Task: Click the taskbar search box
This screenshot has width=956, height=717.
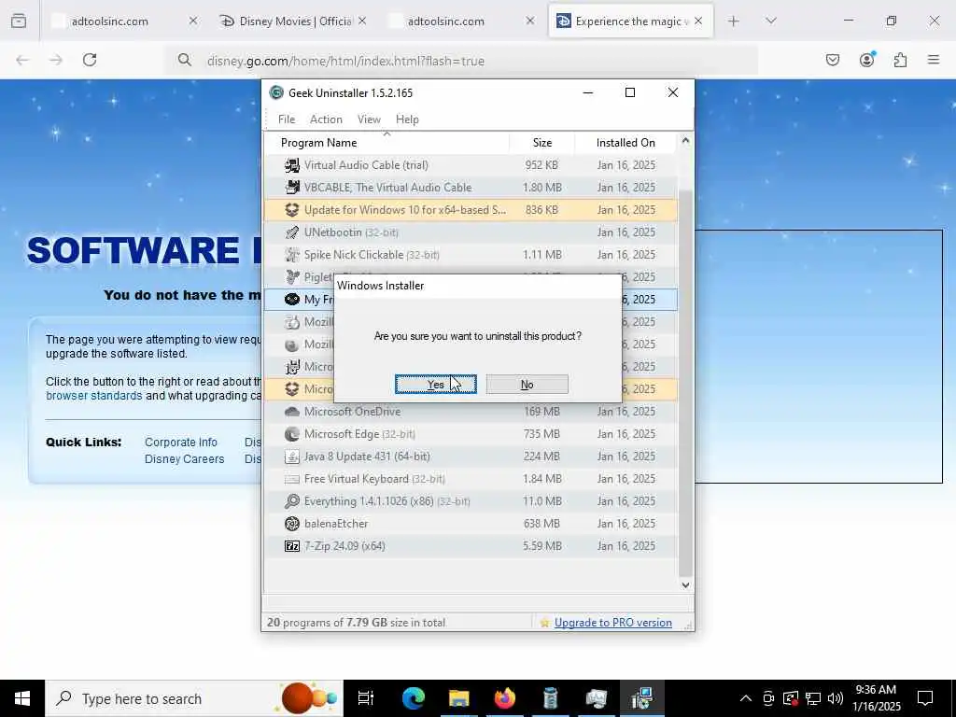Action: pyautogui.click(x=194, y=698)
